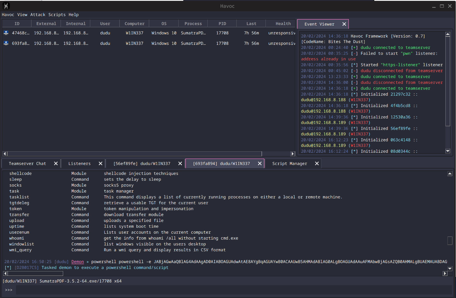Click console horizontal left scroll arrow
This screenshot has height=298, width=456.
5,273
